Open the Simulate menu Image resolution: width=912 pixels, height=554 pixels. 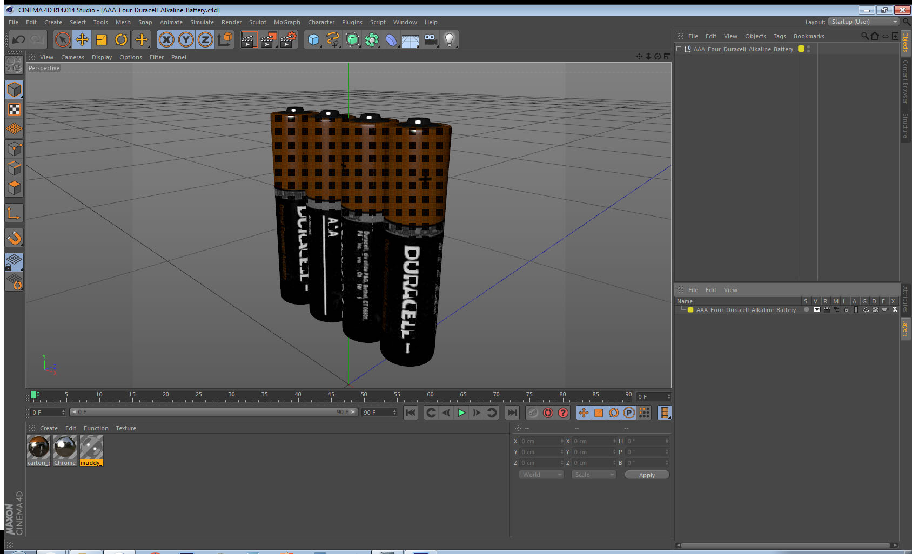[x=202, y=22]
